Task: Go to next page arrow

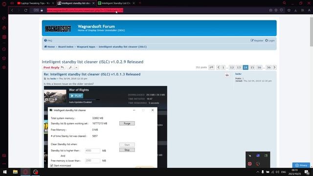Action: pos(274,67)
